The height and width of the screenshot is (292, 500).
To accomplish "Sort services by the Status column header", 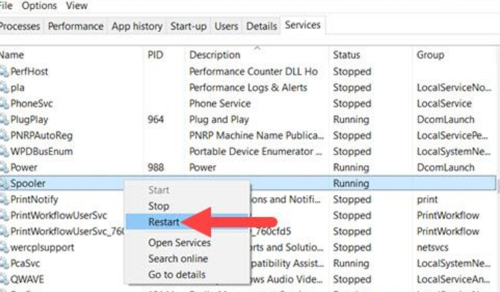I will tap(346, 55).
